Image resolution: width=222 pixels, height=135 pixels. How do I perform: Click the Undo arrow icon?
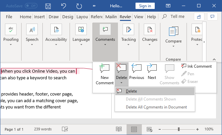click(x=63, y=6)
